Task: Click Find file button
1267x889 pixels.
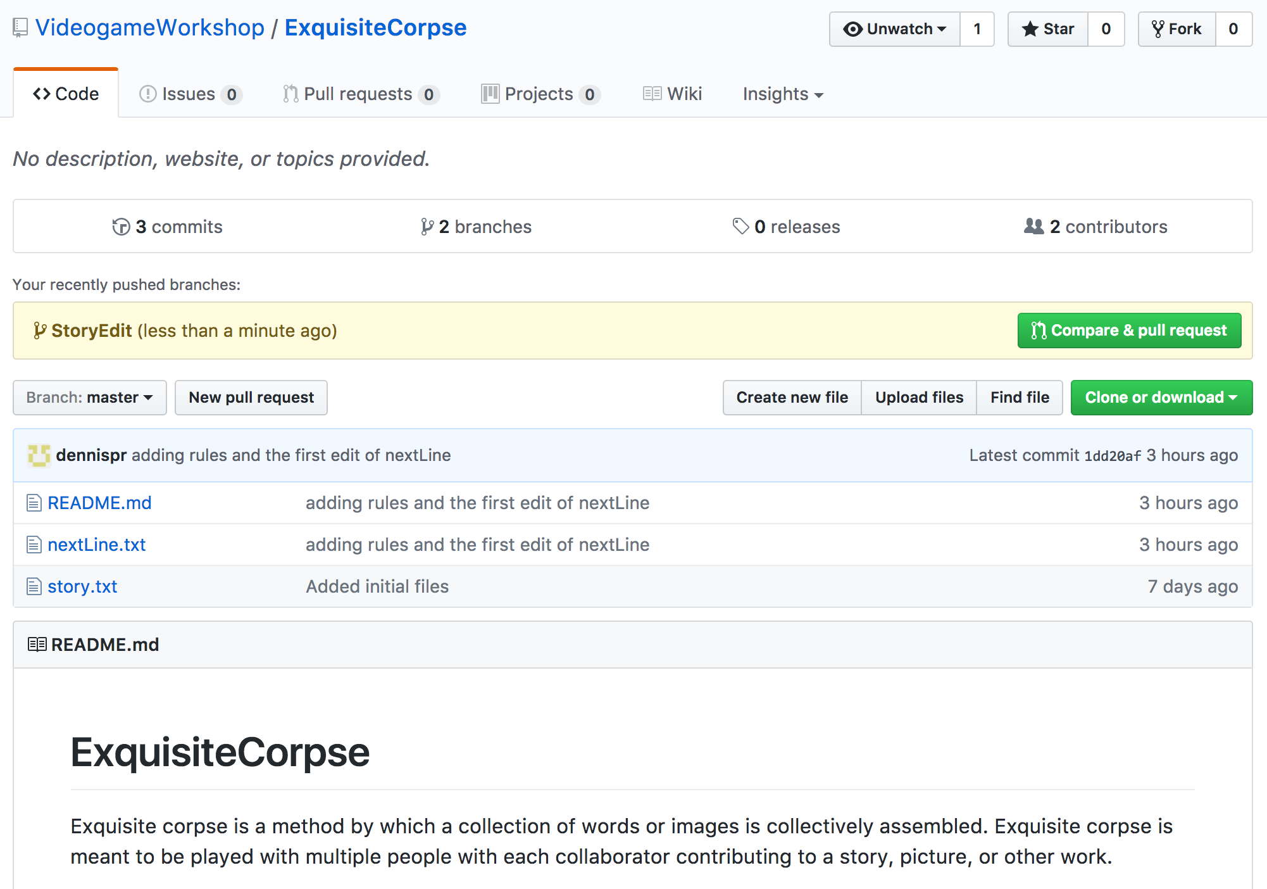Action: coord(1020,398)
